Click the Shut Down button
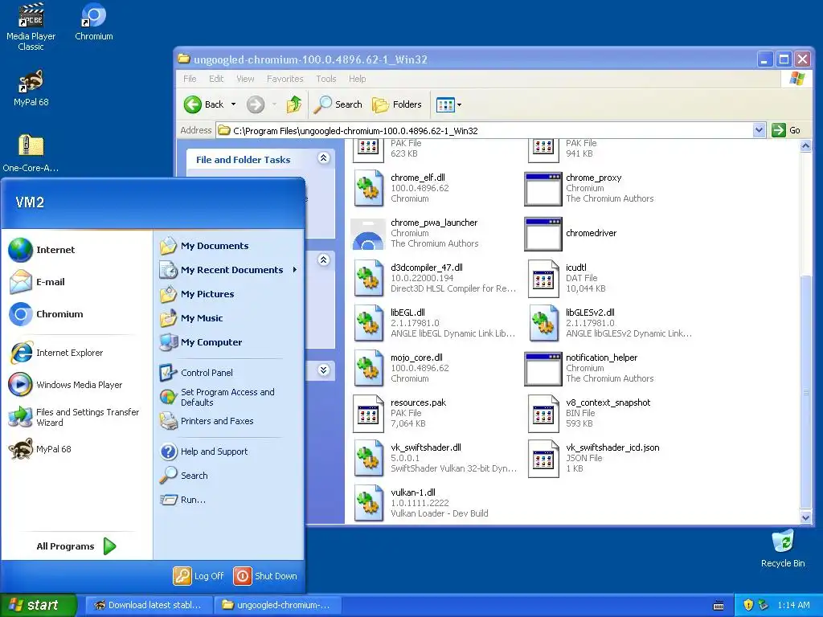Image resolution: width=823 pixels, height=617 pixels. (265, 576)
